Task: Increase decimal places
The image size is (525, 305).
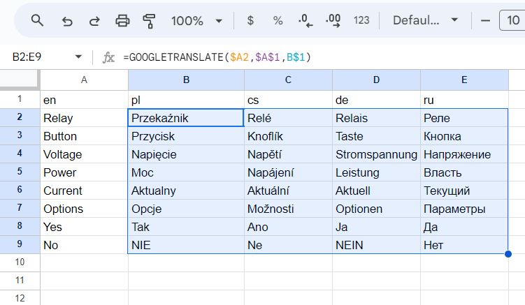Action: click(333, 21)
